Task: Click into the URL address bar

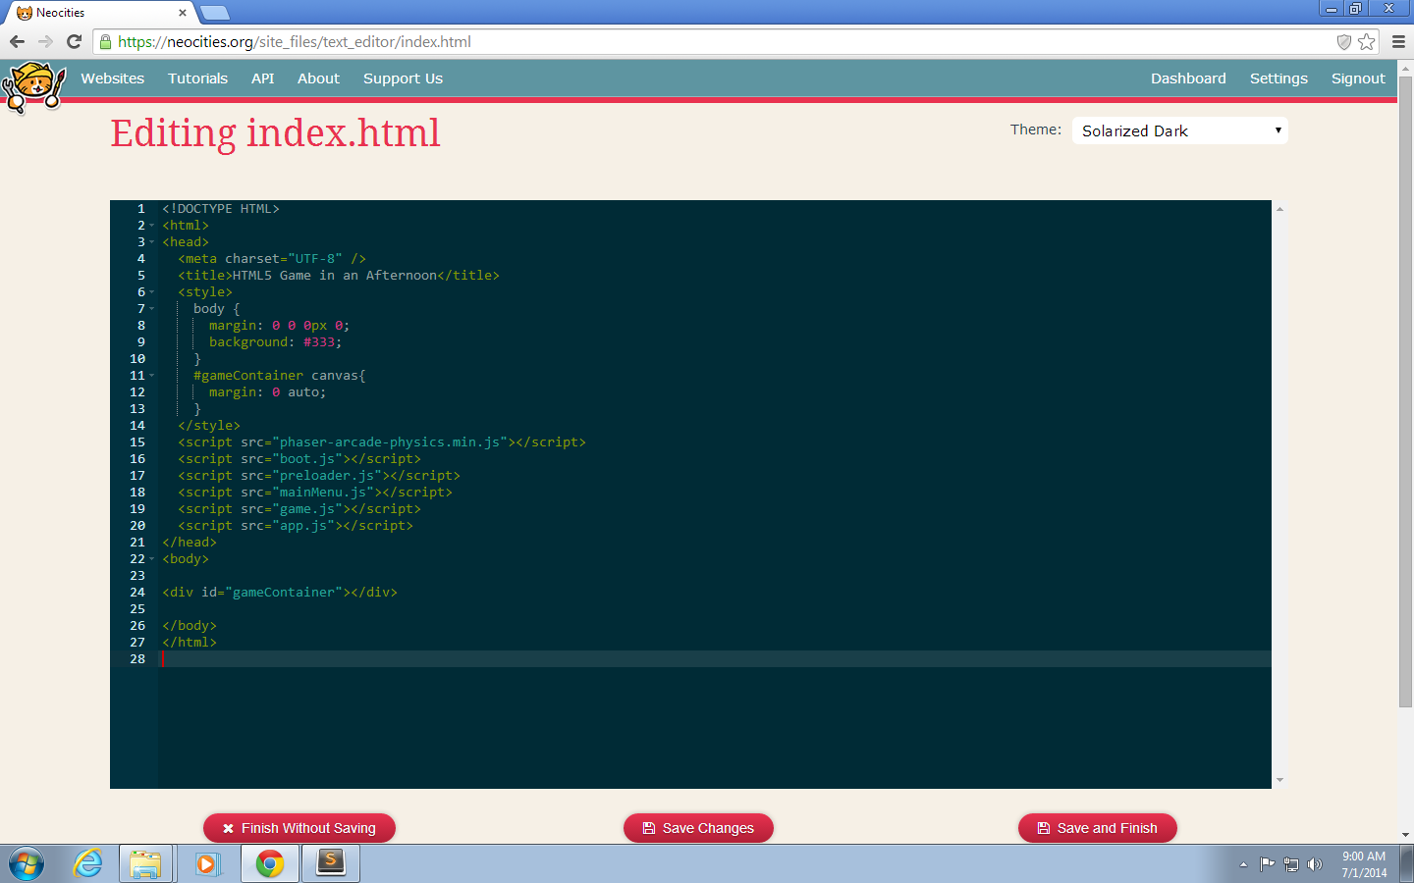Action: (x=687, y=41)
